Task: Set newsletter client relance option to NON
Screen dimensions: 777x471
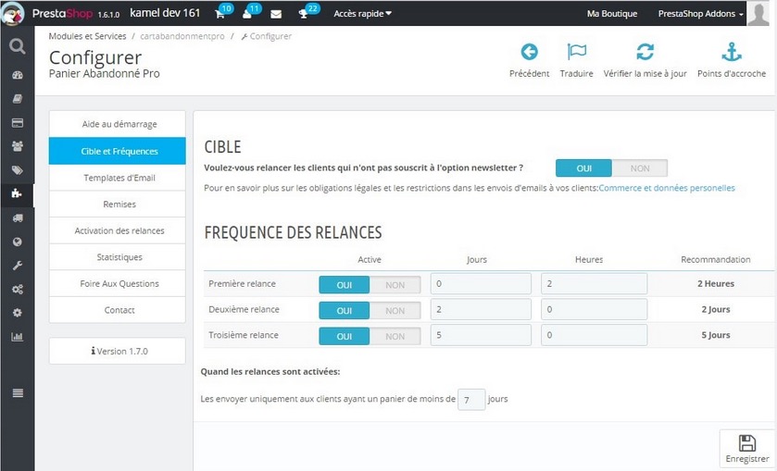Action: 639,168
